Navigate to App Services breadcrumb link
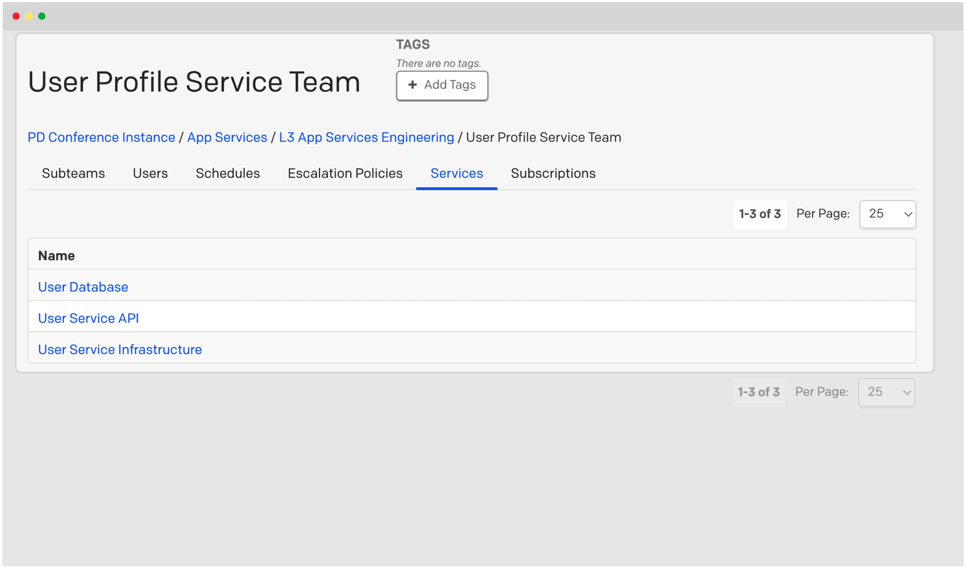Viewport: 967px width, 569px height. pos(227,137)
